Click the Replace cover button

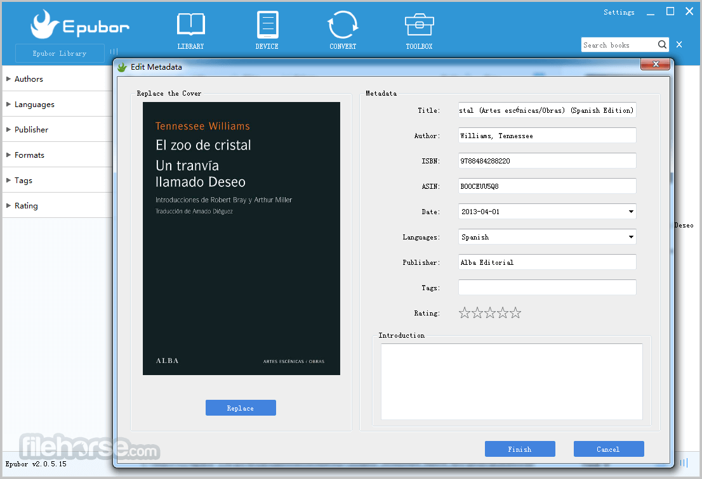click(241, 408)
